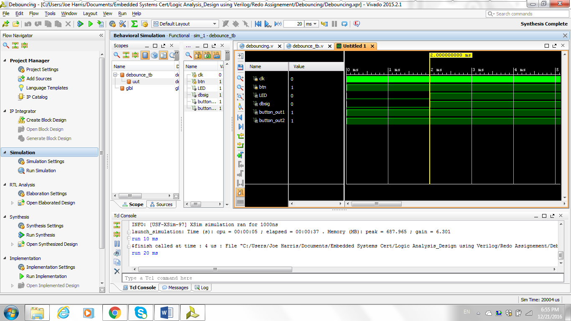571x321 pixels.
Task: Toggle the I/O filter in Objects panel
Action: click(x=217, y=55)
